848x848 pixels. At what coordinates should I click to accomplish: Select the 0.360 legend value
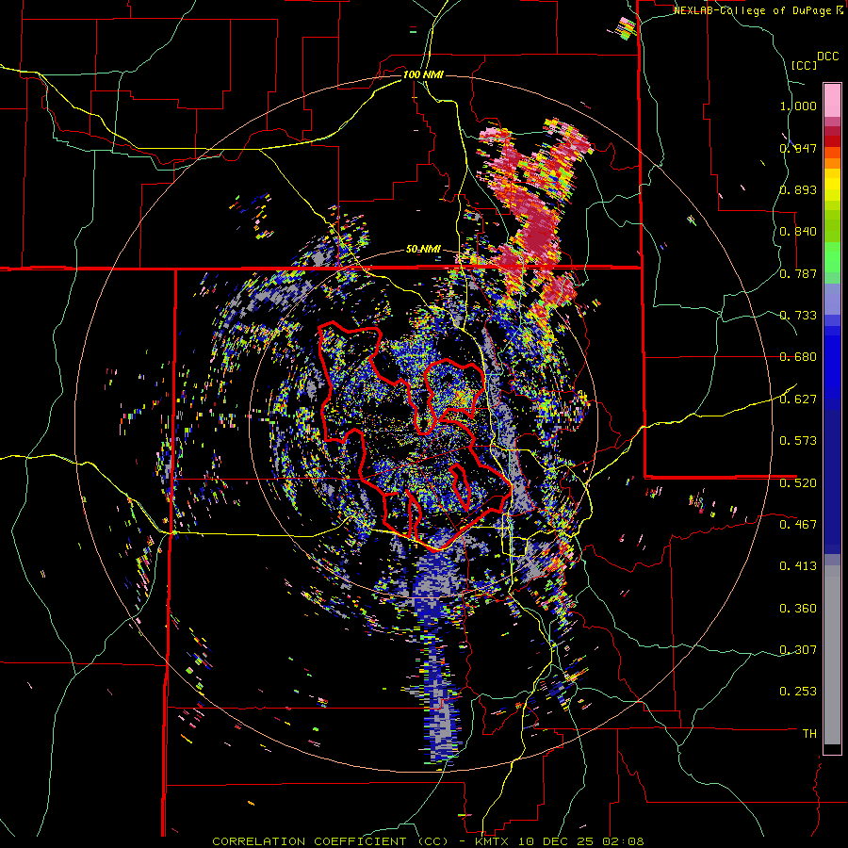point(798,609)
